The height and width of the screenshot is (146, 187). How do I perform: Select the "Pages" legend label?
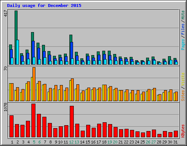click(183, 45)
